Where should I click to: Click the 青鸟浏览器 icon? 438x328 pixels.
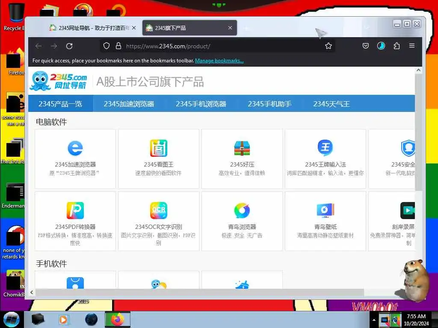242,210
